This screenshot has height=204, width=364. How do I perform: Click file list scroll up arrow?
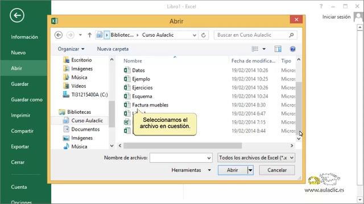tap(299, 59)
